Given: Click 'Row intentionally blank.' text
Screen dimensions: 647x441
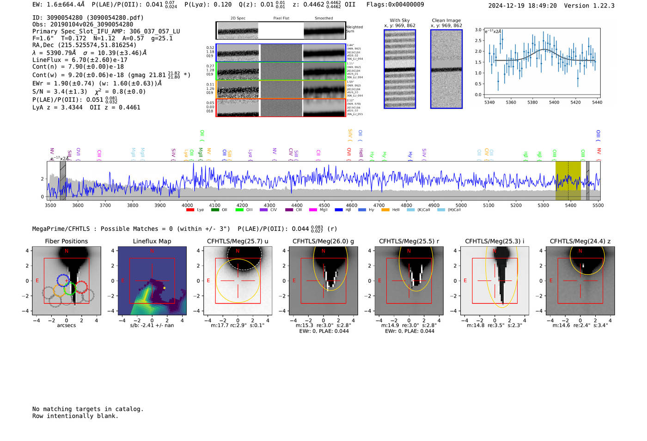Looking at the screenshot, I should (75, 416).
